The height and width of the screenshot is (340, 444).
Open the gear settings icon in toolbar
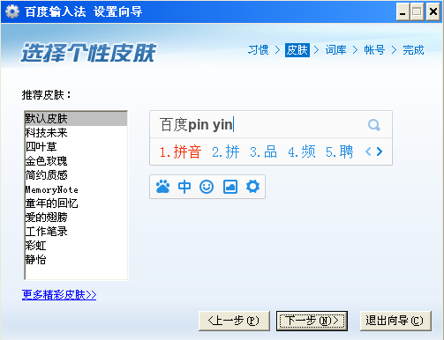[252, 187]
